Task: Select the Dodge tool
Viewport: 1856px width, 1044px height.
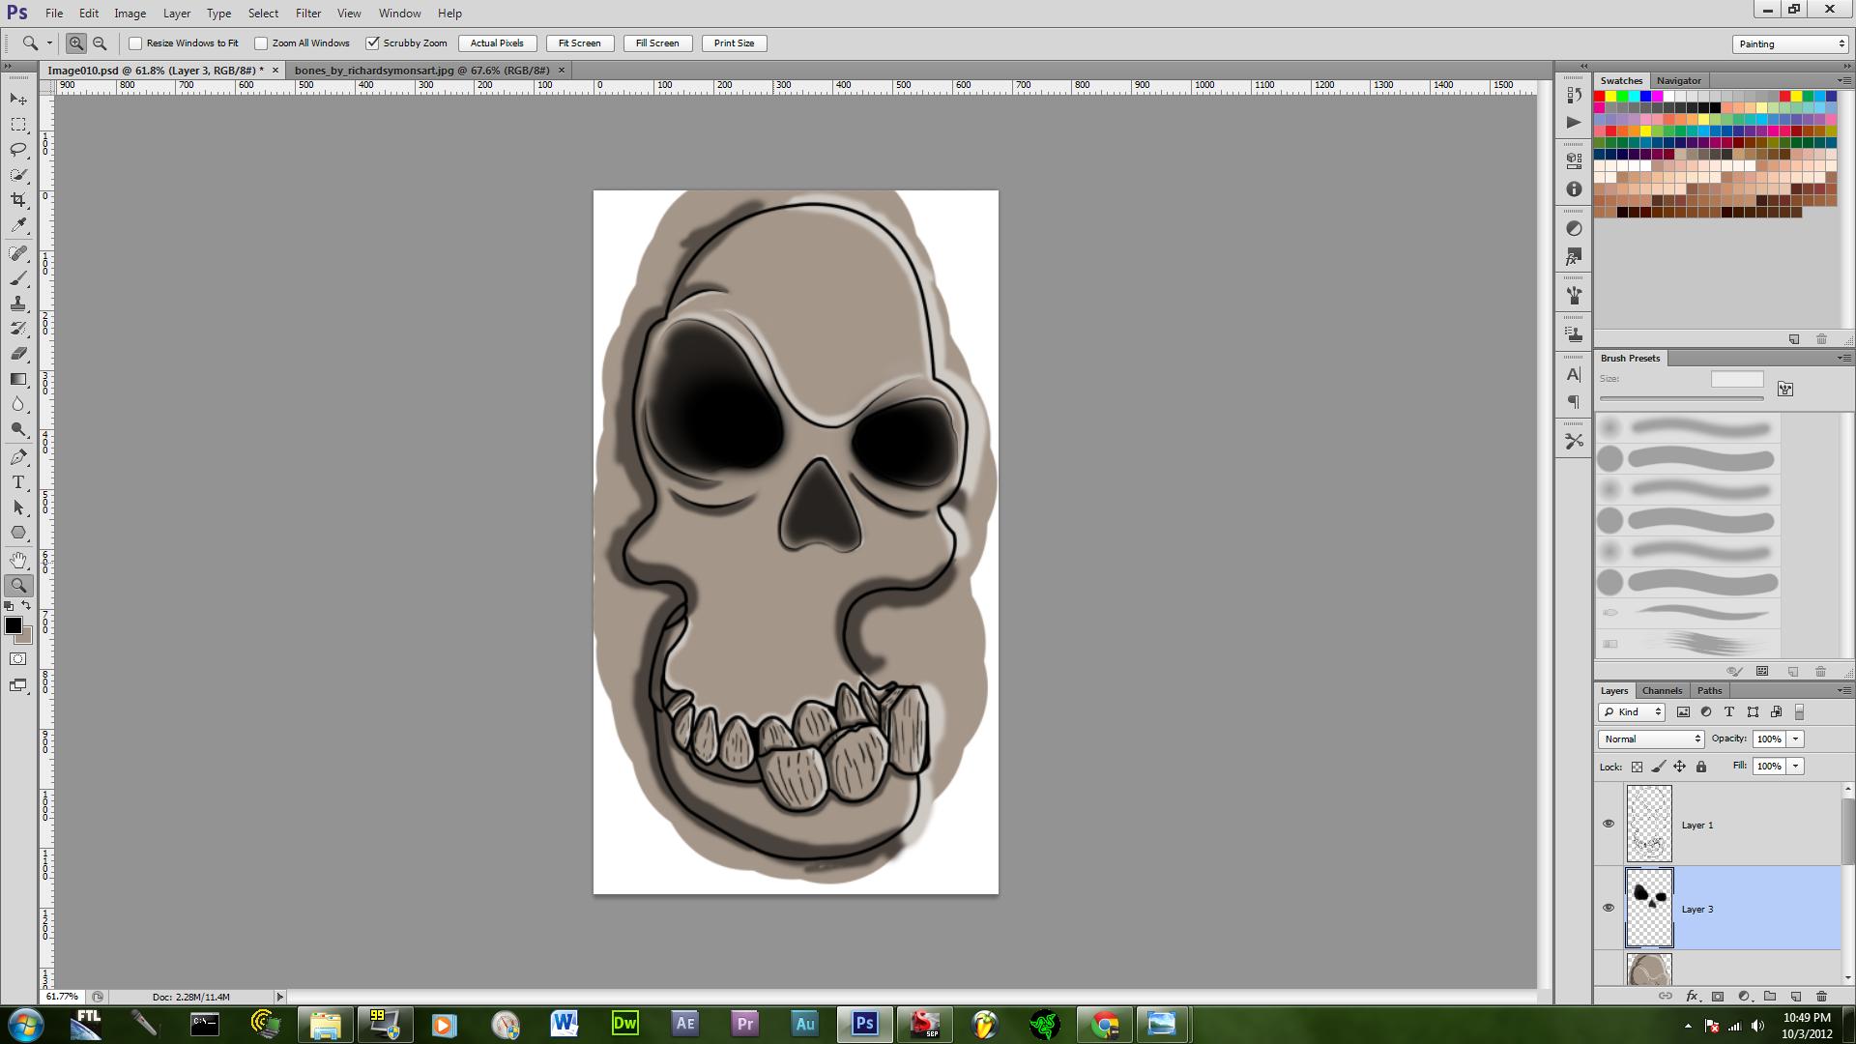Action: pos(18,429)
